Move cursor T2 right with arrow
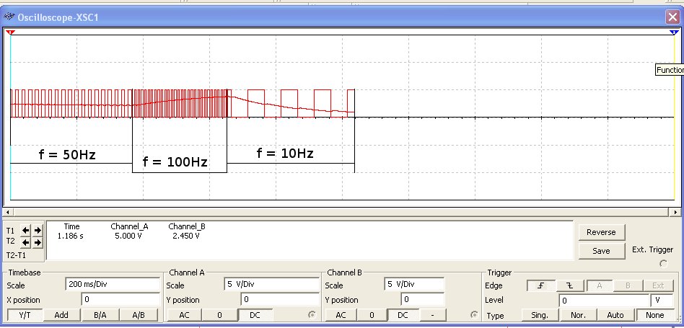The height and width of the screenshot is (328, 684). tap(38, 242)
